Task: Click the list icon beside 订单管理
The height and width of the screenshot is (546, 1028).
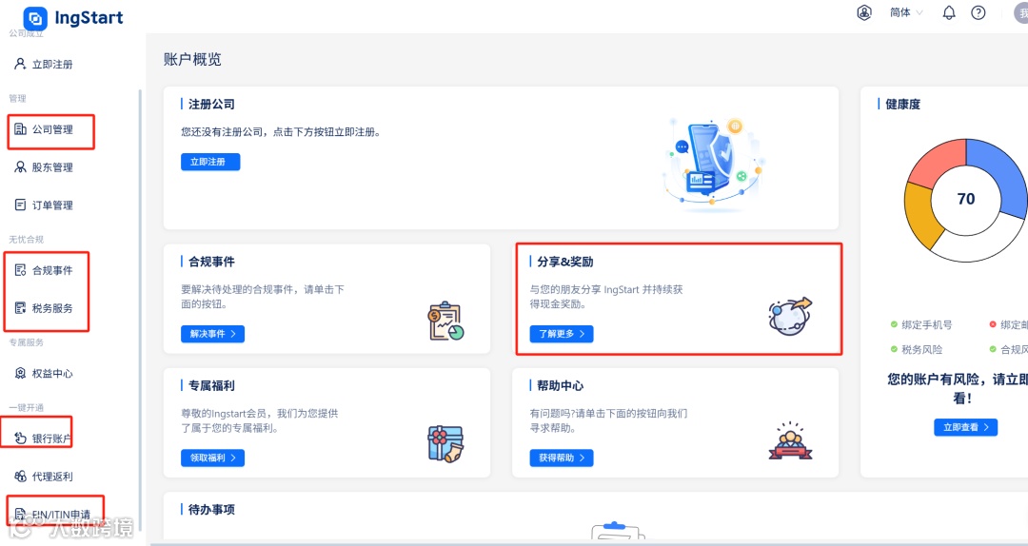Action: tap(20, 205)
